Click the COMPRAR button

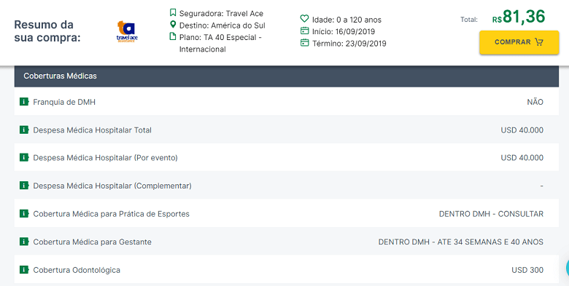[x=519, y=42]
